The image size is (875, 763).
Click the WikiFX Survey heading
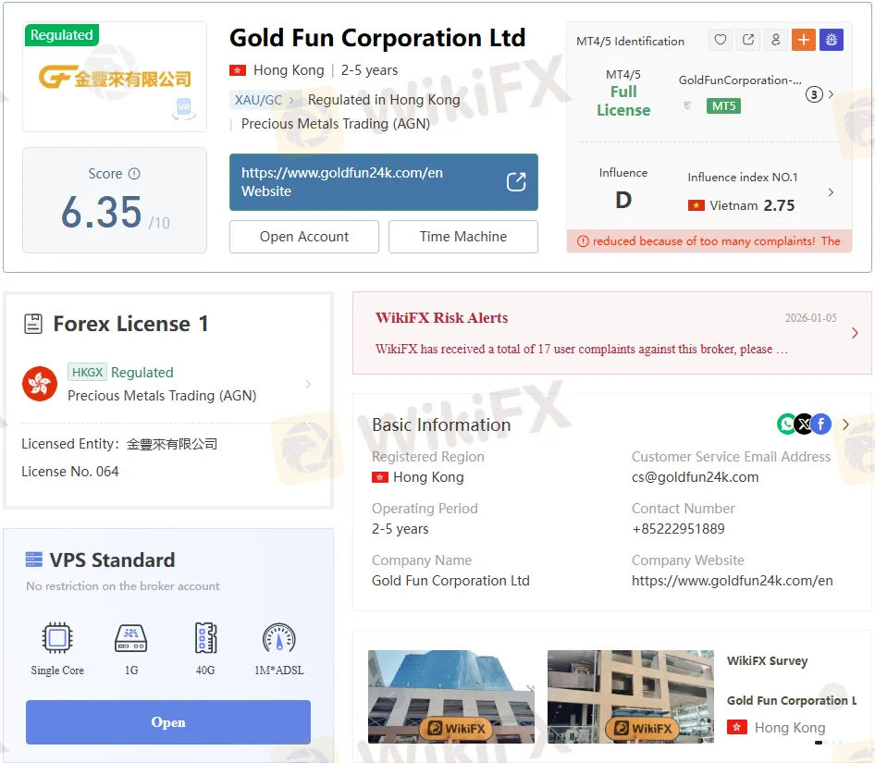click(768, 661)
